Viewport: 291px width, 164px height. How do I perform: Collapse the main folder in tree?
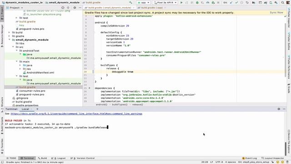tap(16, 61)
